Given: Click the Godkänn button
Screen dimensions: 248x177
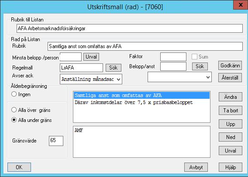Looking at the screenshot, I should 230,66.
